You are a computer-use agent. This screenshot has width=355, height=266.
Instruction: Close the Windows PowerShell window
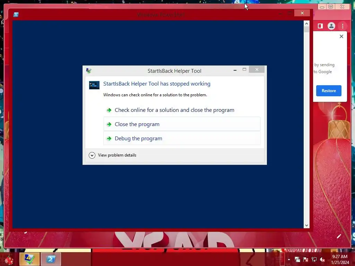coord(302,13)
